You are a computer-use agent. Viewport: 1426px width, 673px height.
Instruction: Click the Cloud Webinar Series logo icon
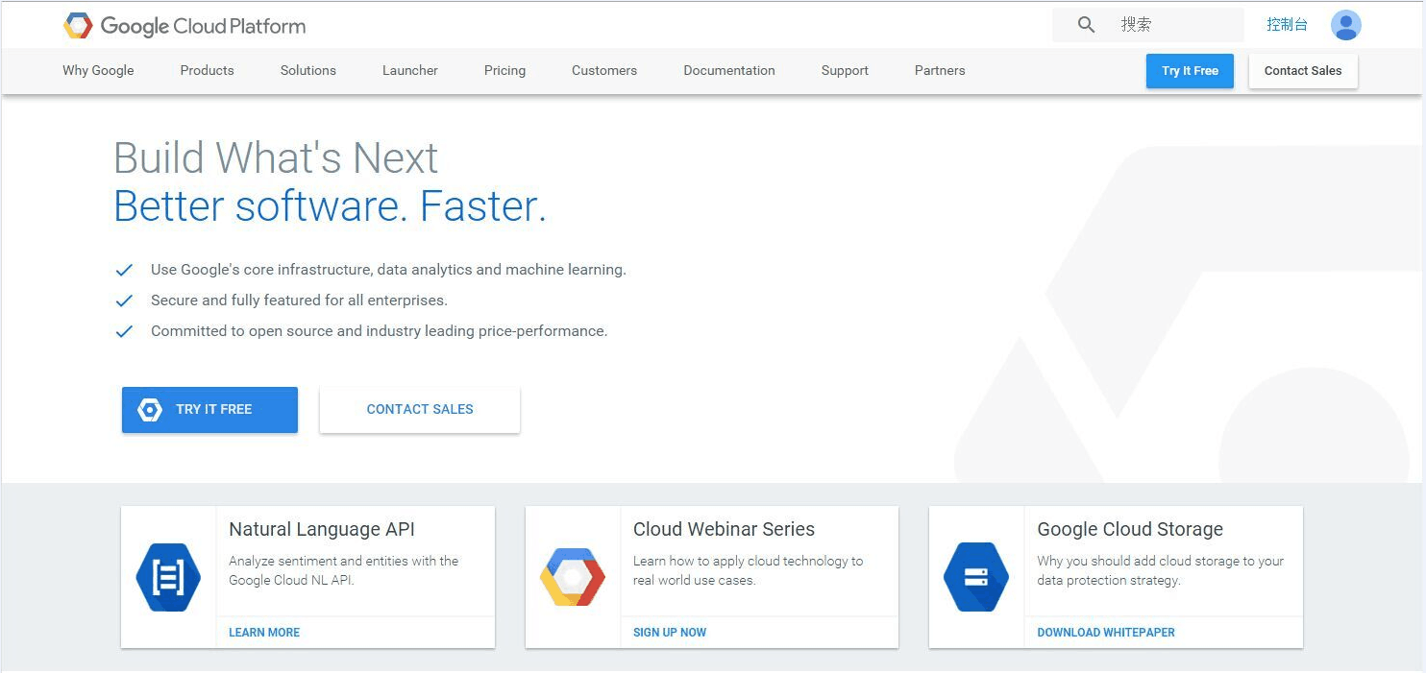(573, 577)
